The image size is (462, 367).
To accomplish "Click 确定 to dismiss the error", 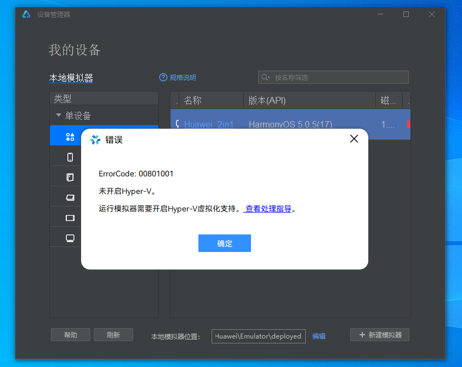I will point(224,243).
